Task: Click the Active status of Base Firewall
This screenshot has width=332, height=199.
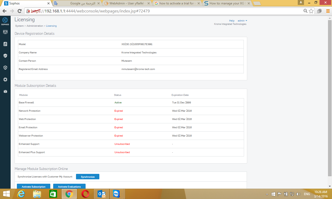Action: coord(118,103)
